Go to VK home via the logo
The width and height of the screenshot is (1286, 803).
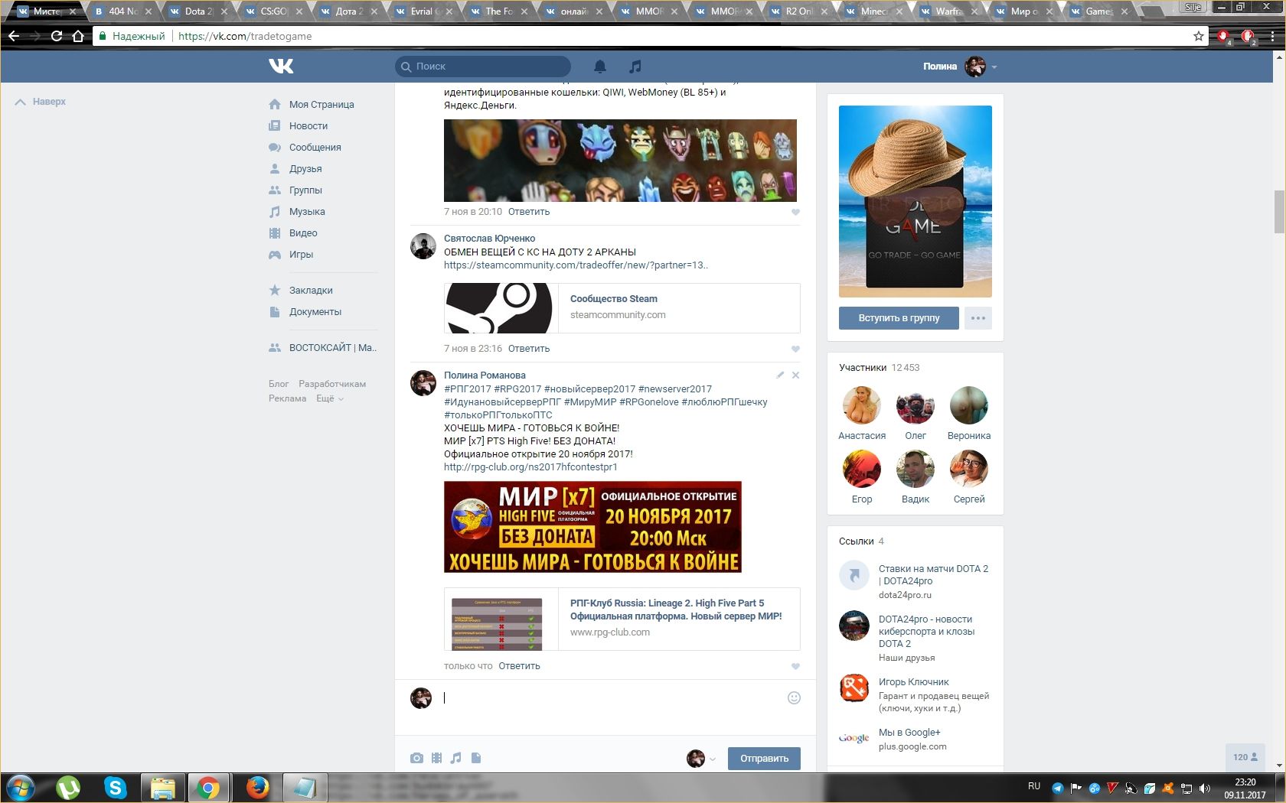(x=281, y=67)
